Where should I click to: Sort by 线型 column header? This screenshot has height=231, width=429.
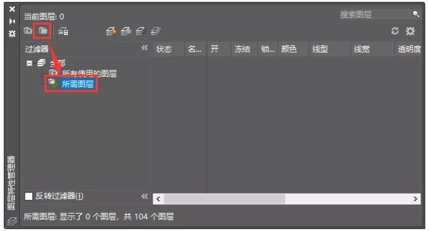pyautogui.click(x=329, y=49)
